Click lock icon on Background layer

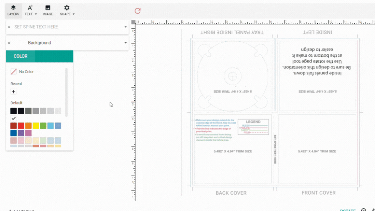point(9,43)
